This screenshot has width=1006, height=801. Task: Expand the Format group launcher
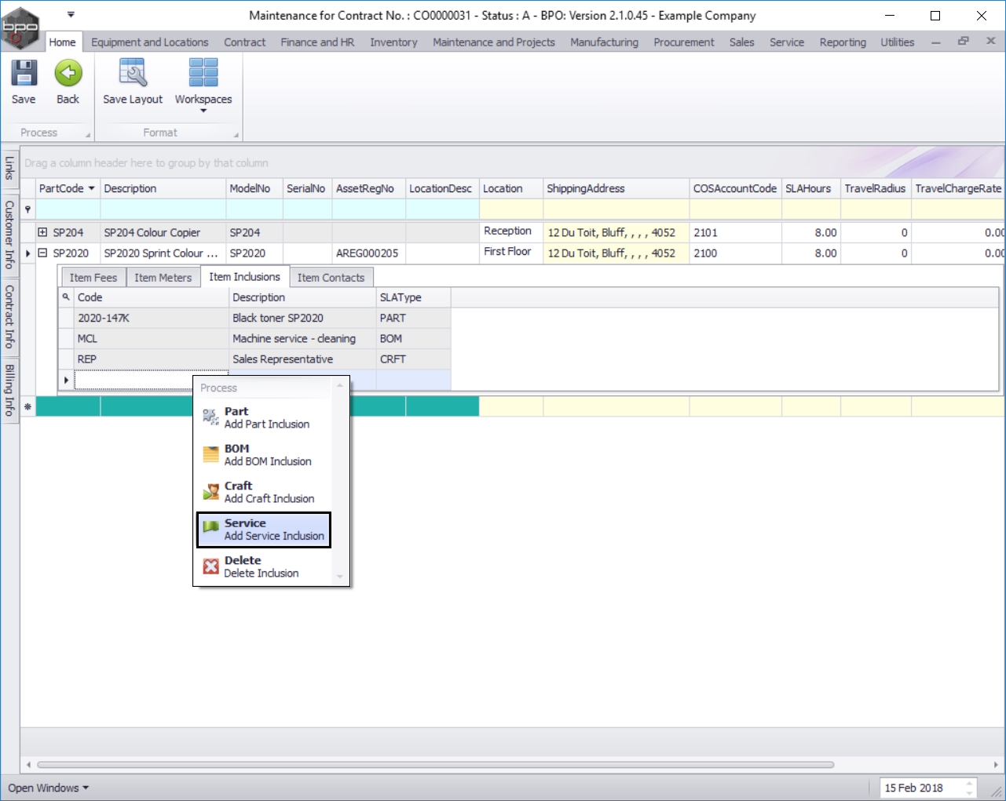tap(236, 135)
